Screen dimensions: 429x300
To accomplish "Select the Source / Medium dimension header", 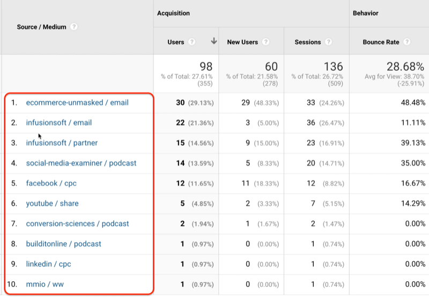I will coord(42,27).
